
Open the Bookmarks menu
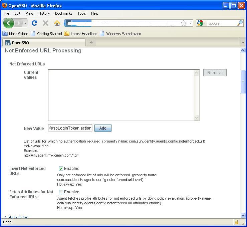click(x=64, y=13)
